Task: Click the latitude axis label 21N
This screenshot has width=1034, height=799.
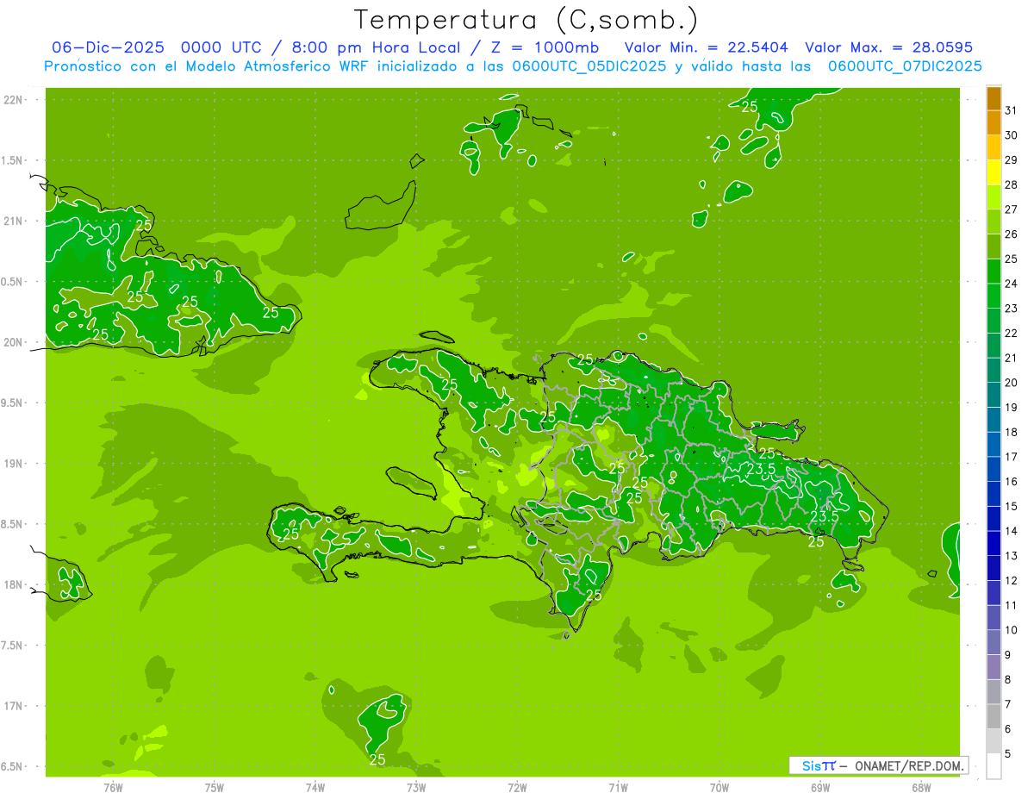Action: click(15, 221)
